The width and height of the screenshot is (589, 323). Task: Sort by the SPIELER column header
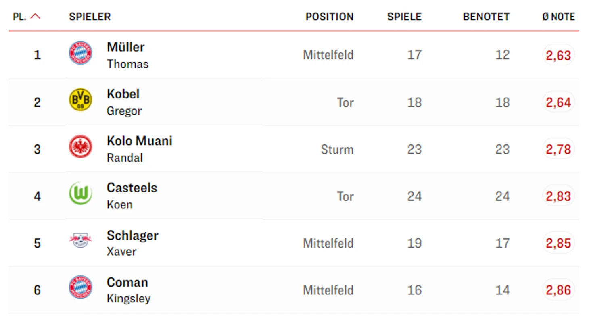(x=90, y=17)
